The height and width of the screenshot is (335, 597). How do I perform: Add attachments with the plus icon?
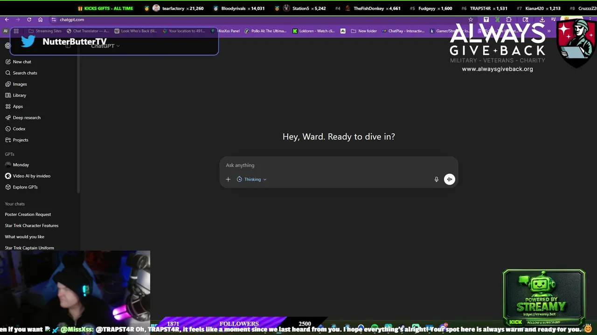coord(228,179)
